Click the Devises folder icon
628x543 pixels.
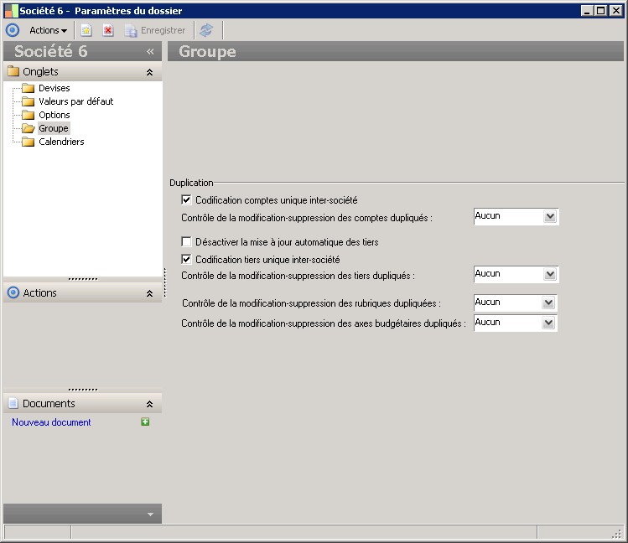(28, 88)
